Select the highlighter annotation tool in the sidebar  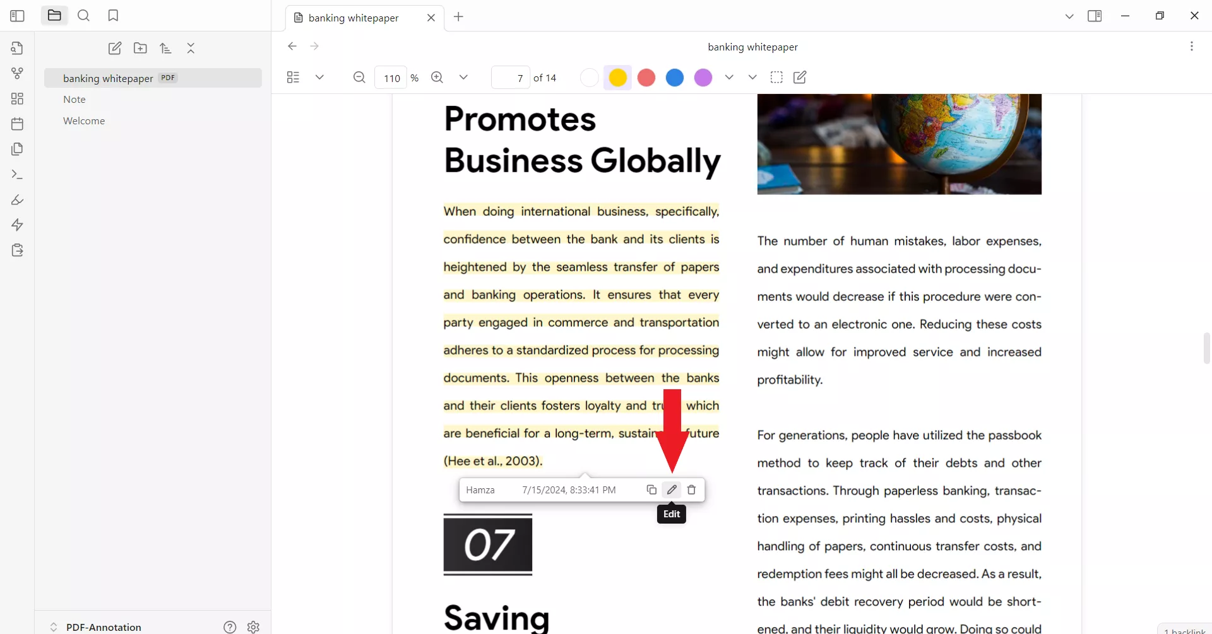tap(17, 200)
